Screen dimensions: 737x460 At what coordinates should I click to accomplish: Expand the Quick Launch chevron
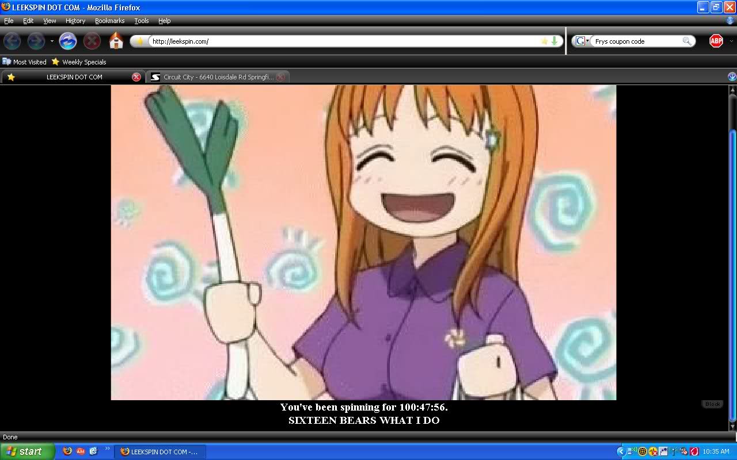pyautogui.click(x=107, y=448)
